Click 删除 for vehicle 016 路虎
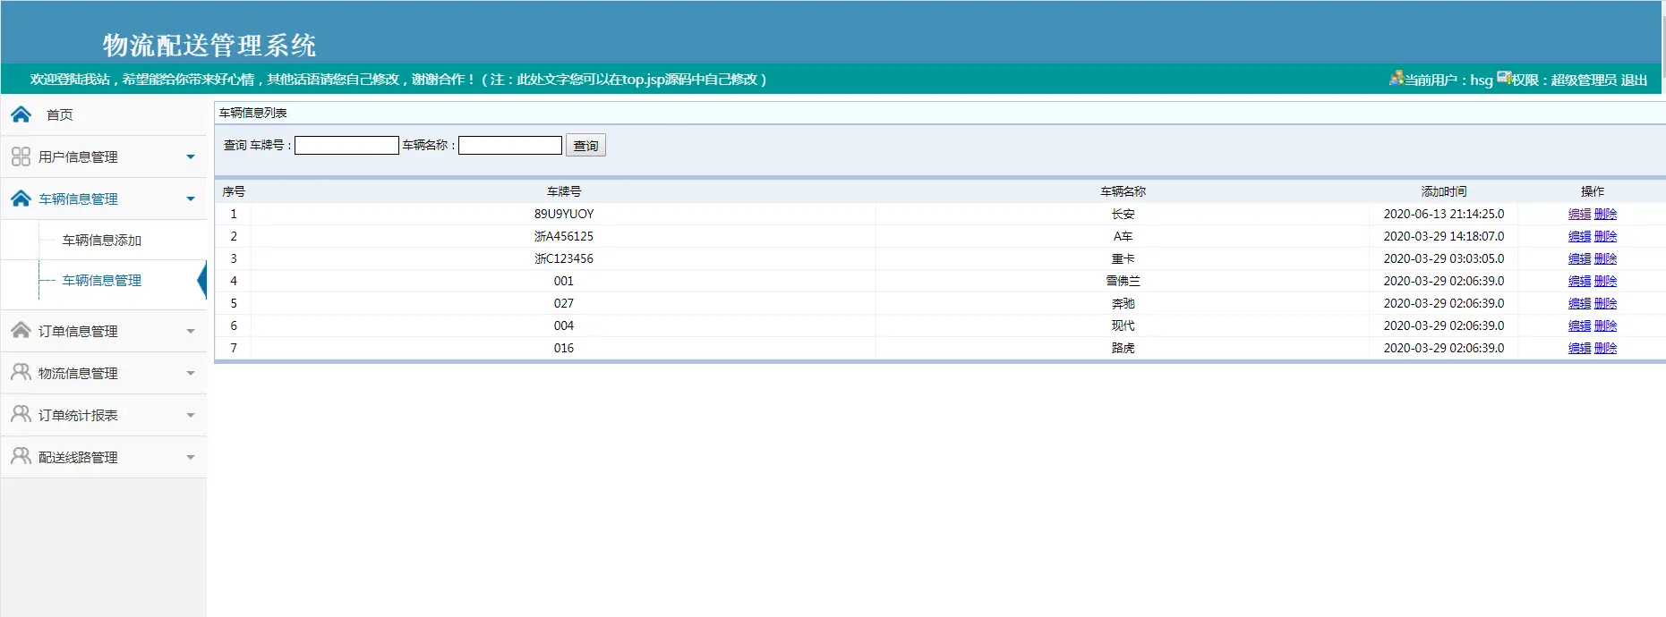The image size is (1666, 617). click(x=1606, y=348)
